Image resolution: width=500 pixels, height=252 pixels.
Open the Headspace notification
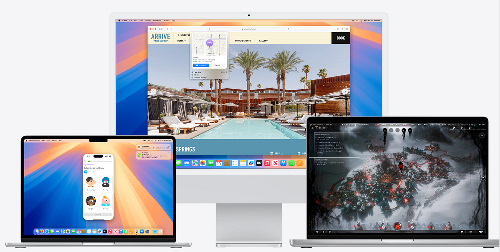coord(154,147)
